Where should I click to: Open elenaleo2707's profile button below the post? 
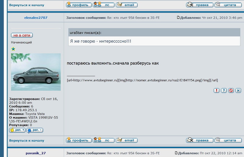click(79, 140)
